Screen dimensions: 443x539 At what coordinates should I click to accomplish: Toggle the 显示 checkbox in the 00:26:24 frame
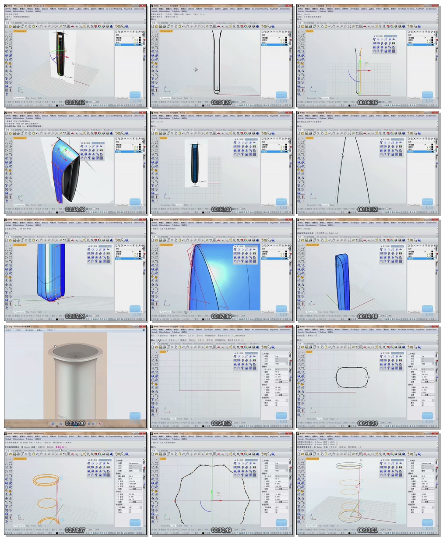click(422, 403)
